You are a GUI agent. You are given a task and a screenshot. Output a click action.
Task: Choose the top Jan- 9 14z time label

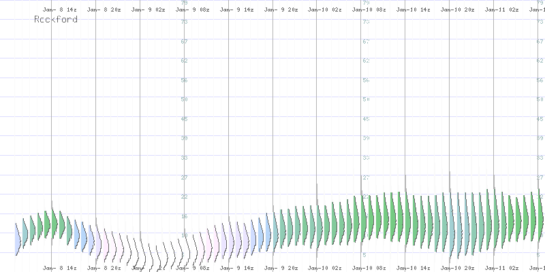pos(241,11)
